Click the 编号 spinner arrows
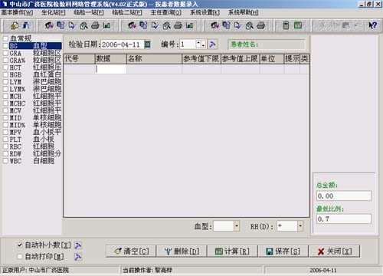 click(x=201, y=44)
